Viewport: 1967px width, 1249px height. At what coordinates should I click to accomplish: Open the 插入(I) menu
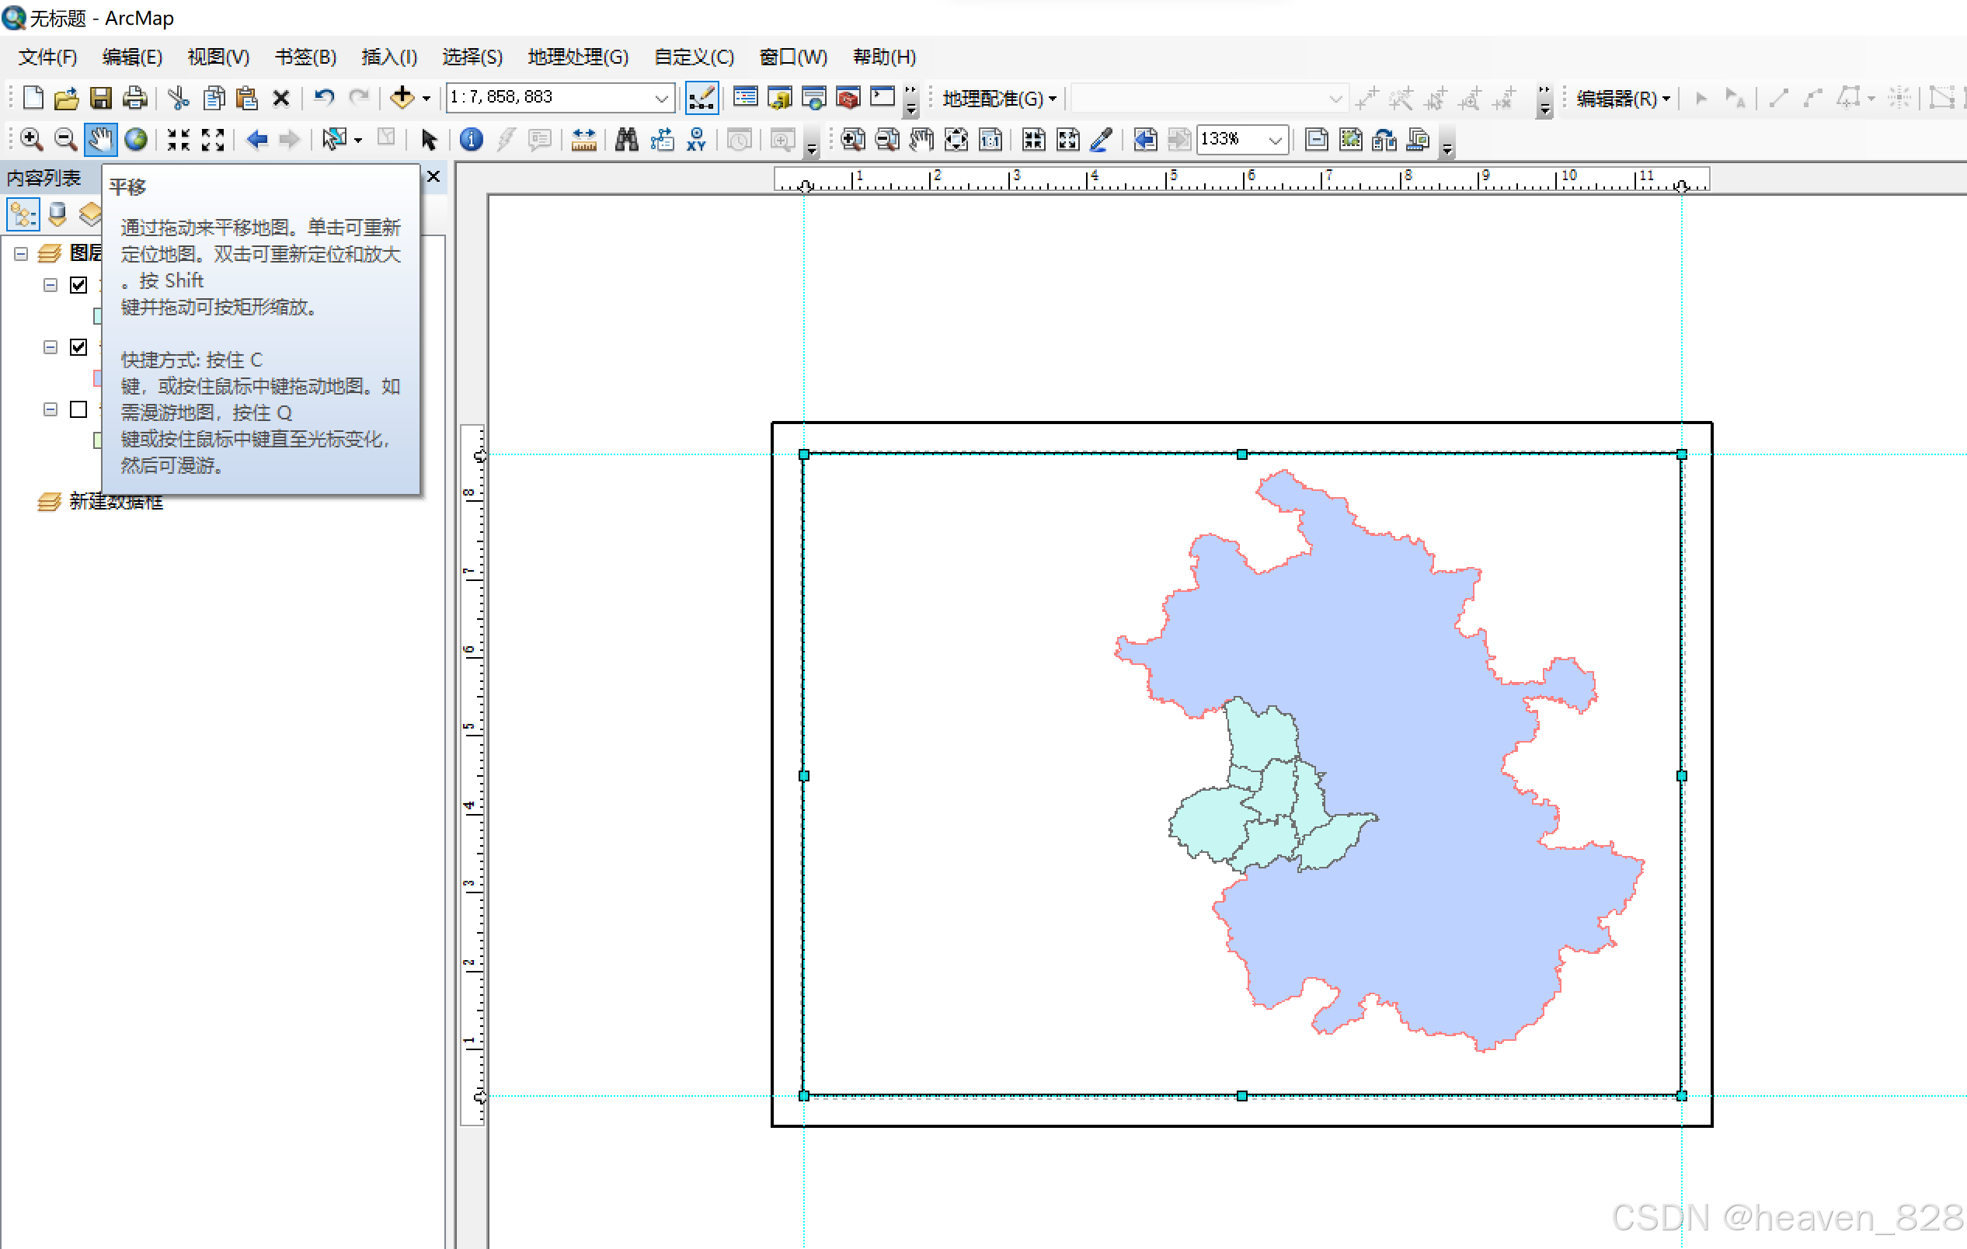(389, 57)
